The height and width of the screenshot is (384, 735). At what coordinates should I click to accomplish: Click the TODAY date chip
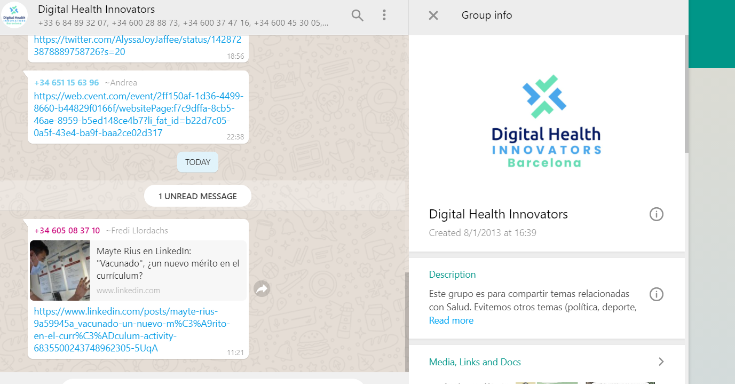coord(197,162)
